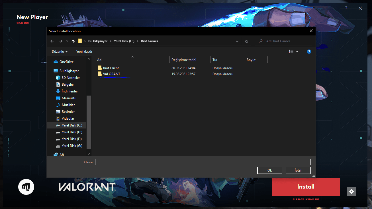Open view options dropdown arrow

297,52
